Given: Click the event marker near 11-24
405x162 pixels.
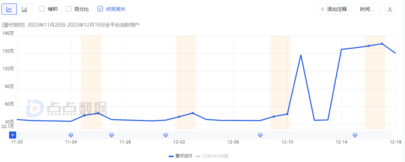Looking at the screenshot, I should (71, 135).
